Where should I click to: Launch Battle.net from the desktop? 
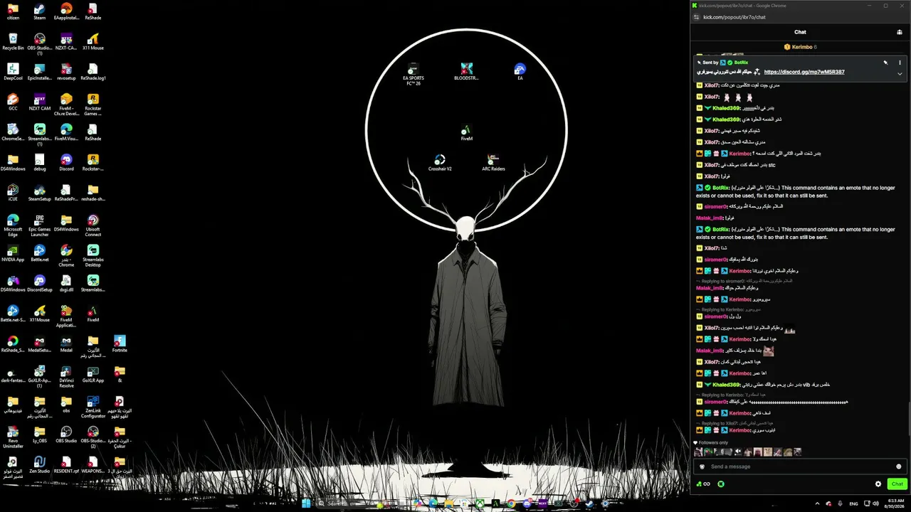[x=40, y=253]
